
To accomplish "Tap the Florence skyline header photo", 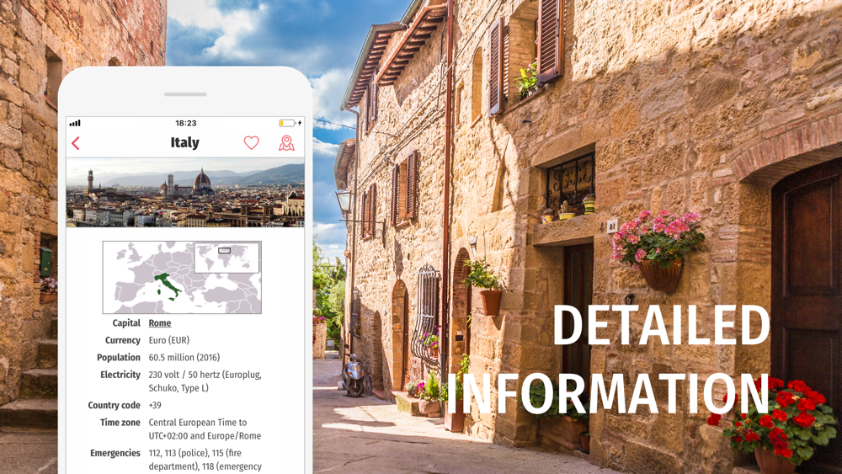I will coord(185,193).
